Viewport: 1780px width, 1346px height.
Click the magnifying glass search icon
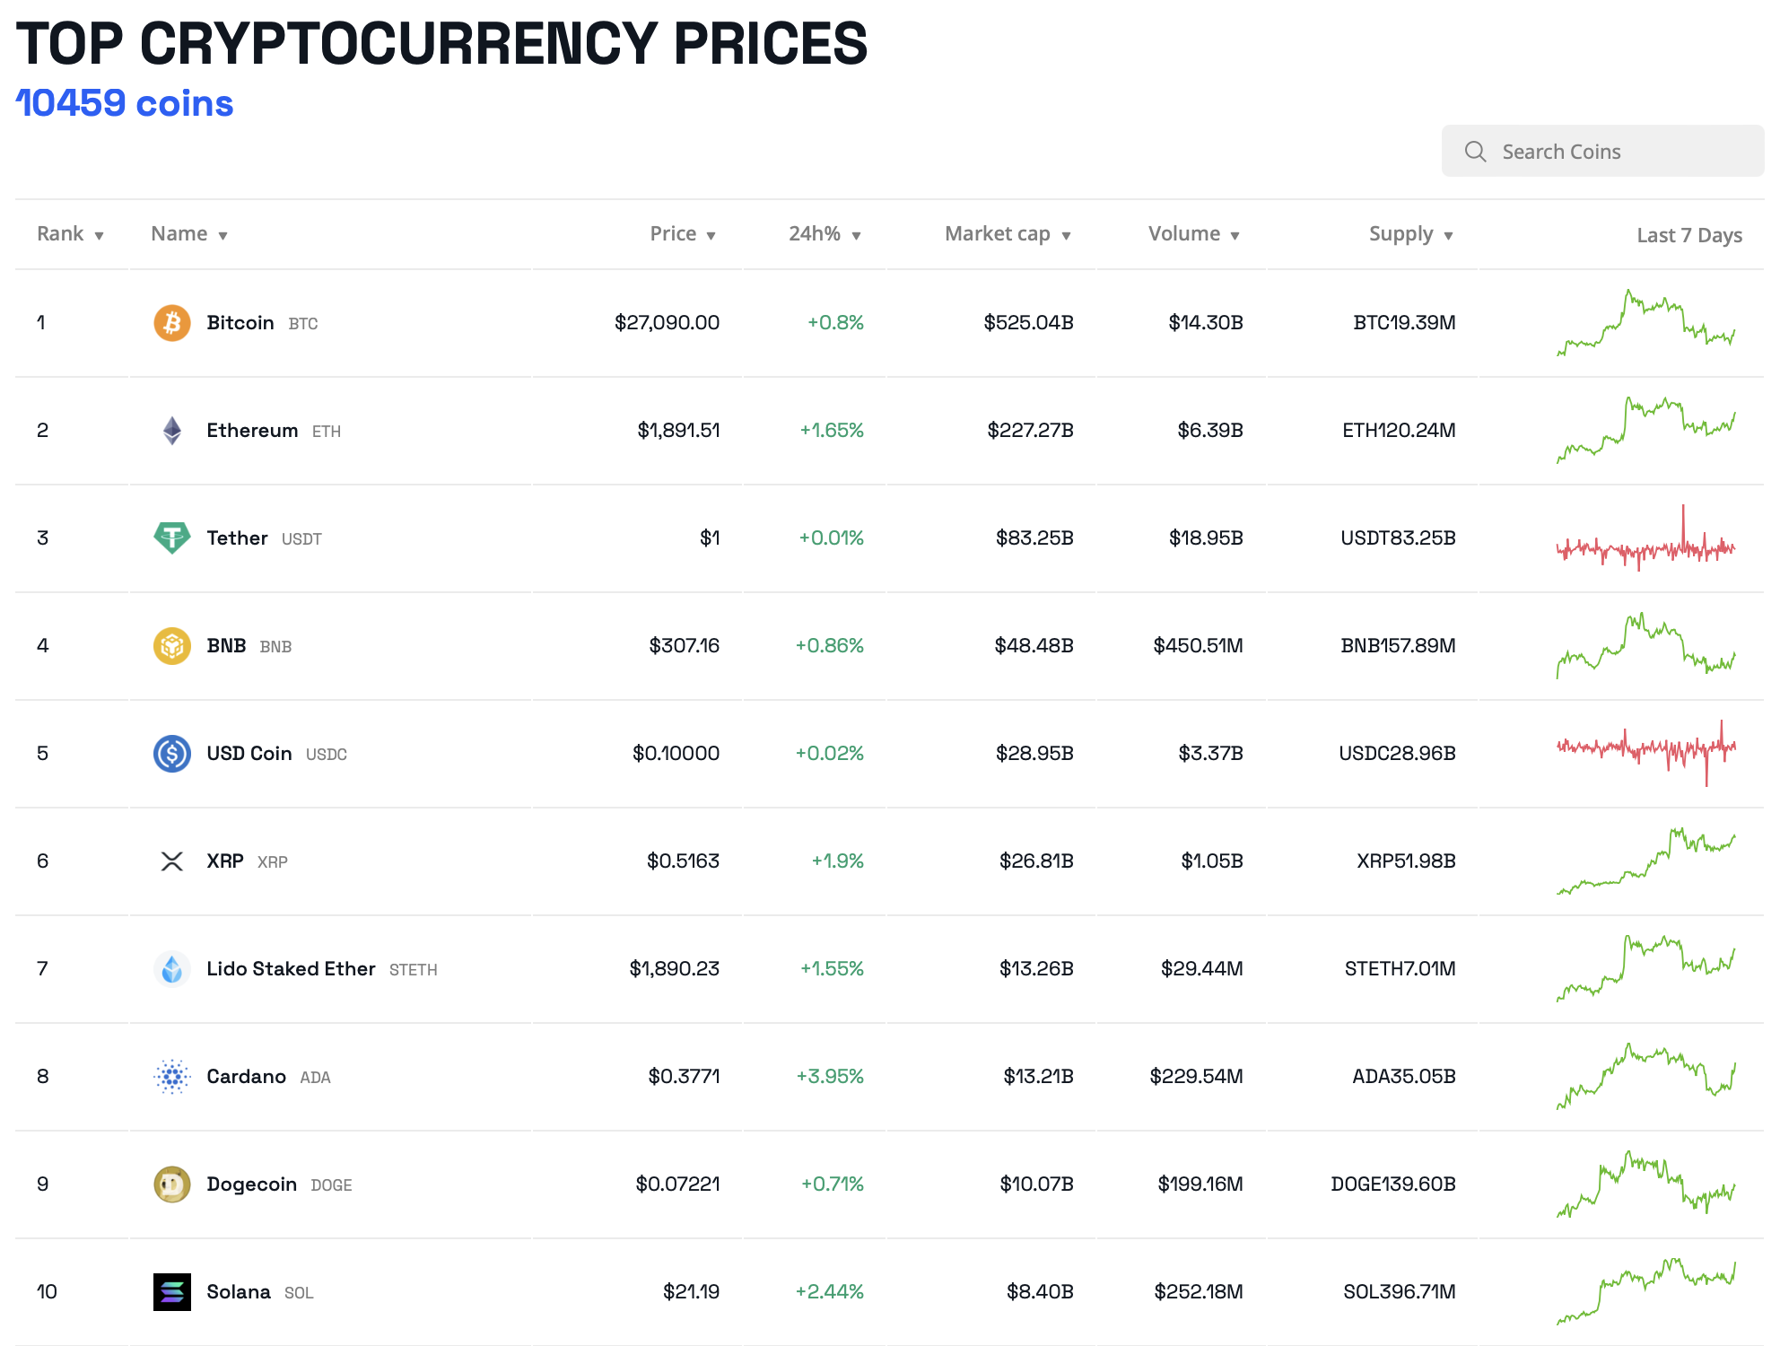[x=1476, y=151]
